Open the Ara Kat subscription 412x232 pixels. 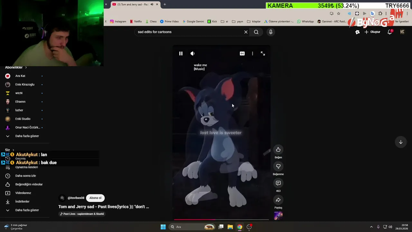[24, 76]
